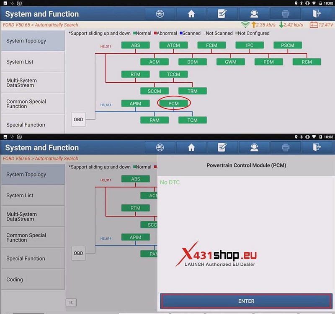
Task: Open the browser globe icon in upper toolbar
Action: 160,14
